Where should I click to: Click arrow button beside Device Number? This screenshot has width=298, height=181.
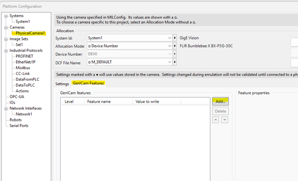175,54
